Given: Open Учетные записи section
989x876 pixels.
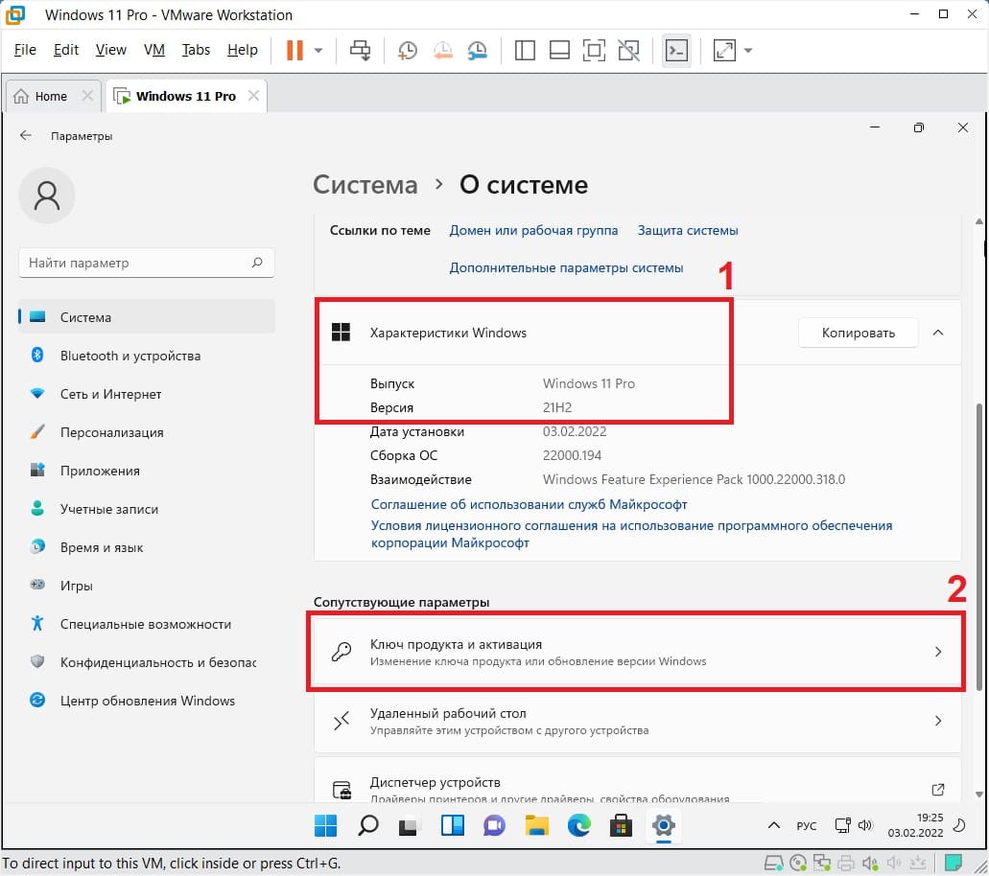Looking at the screenshot, I should (x=147, y=509).
